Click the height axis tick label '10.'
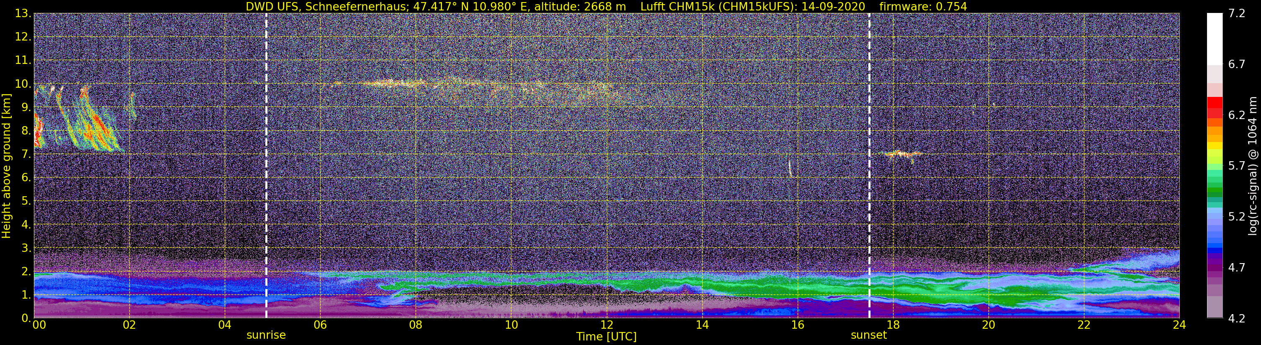1261x345 pixels. [x=23, y=84]
